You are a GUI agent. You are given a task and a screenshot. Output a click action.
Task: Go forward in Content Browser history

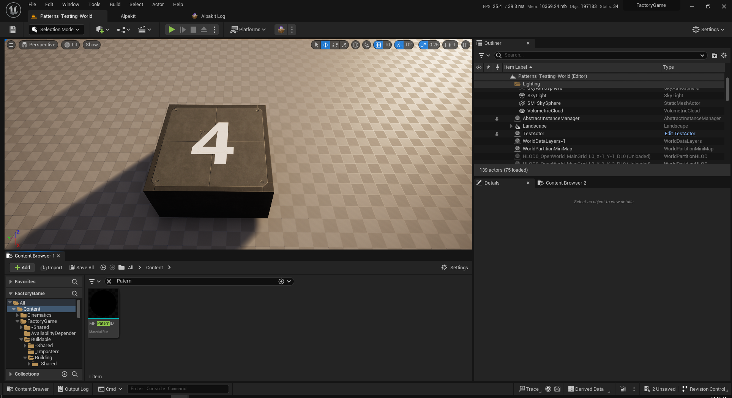click(112, 268)
